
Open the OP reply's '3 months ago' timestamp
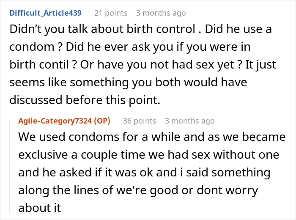tap(190, 121)
